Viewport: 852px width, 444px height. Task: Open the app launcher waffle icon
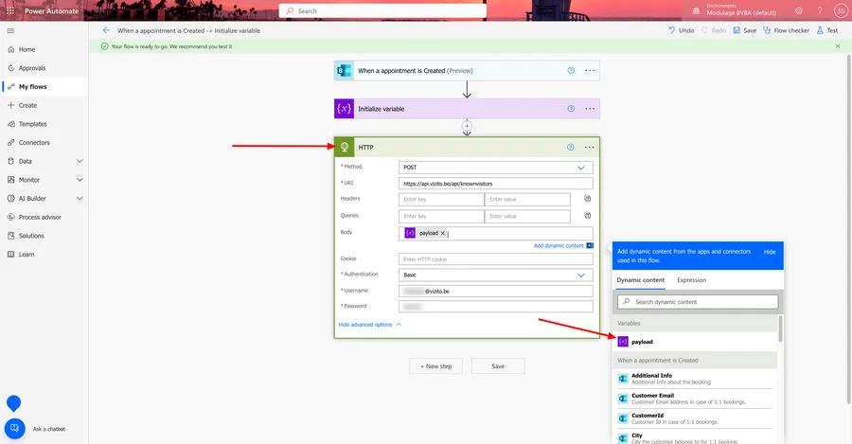tap(10, 10)
